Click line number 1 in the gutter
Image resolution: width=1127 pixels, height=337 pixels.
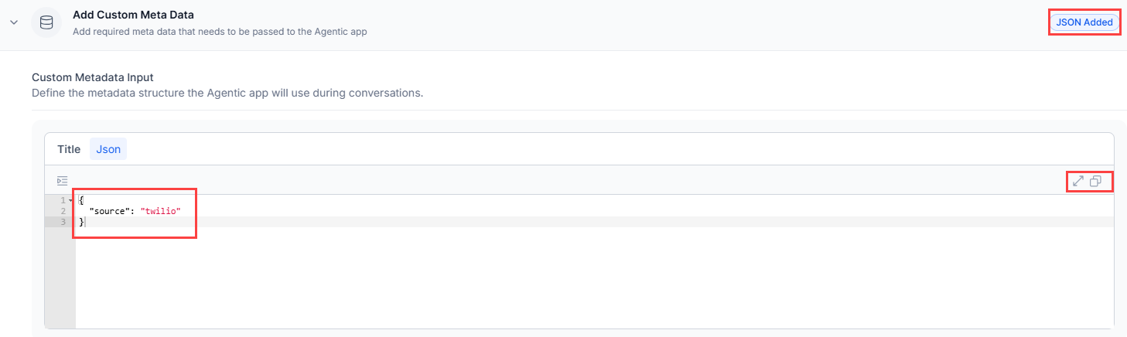click(63, 200)
